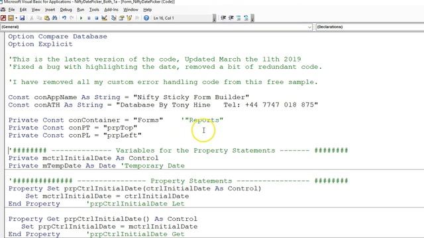Image resolution: width=424 pixels, height=238 pixels.
Task: Open the Object Browser icon
Action: pos(129,18)
